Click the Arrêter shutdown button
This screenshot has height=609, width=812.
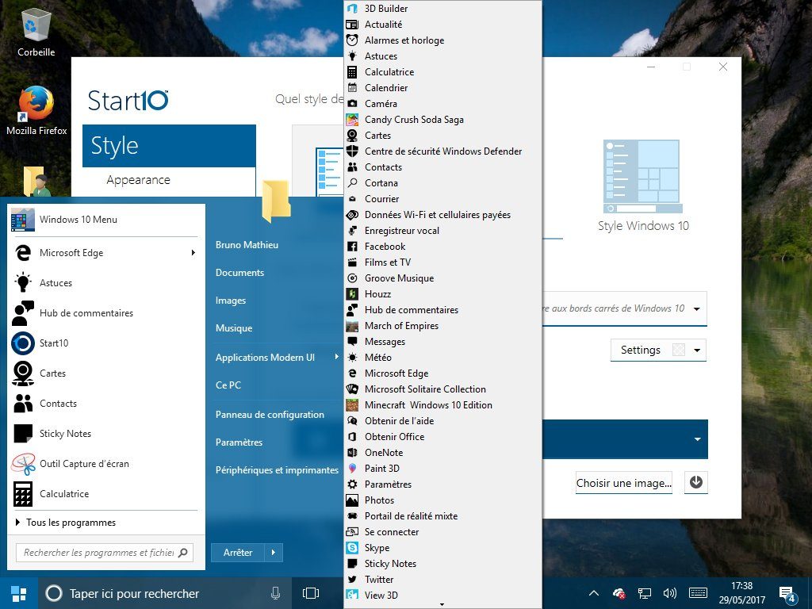[x=238, y=553]
